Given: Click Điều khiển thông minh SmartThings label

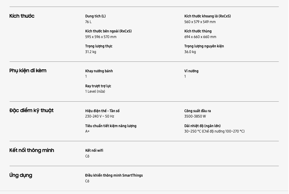Looking at the screenshot, I should pos(114,175).
